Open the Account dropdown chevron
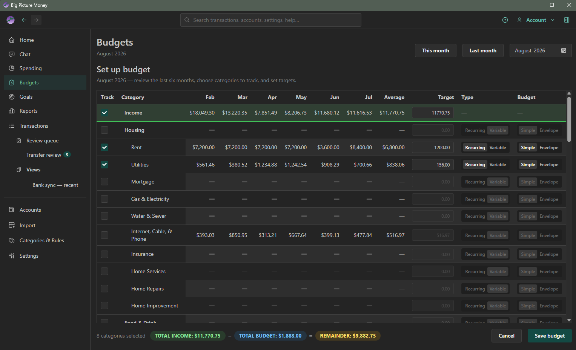Image resolution: width=576 pixels, height=350 pixels. (x=553, y=20)
